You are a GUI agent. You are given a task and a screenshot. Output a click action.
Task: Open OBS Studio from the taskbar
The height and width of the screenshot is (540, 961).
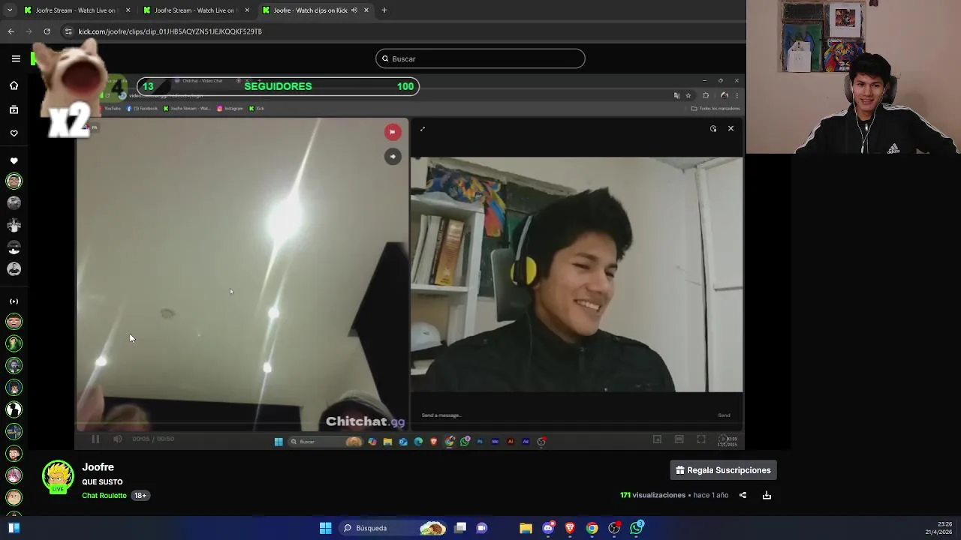click(614, 528)
